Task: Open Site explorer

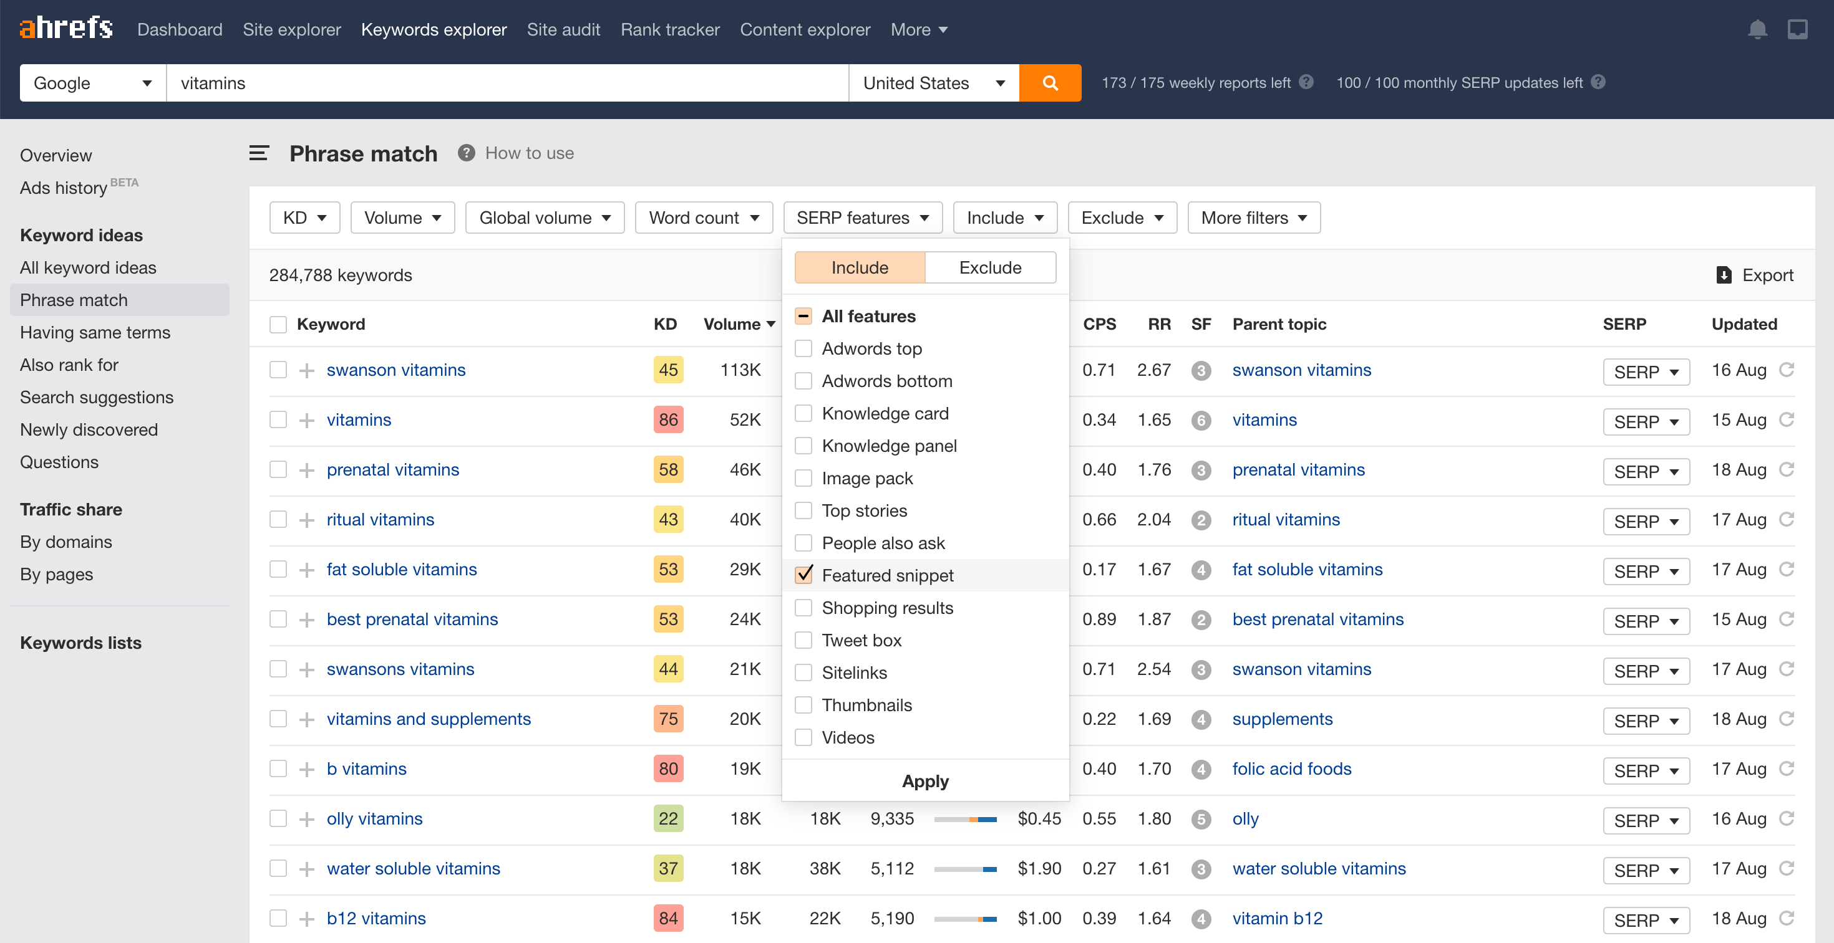Action: (292, 29)
